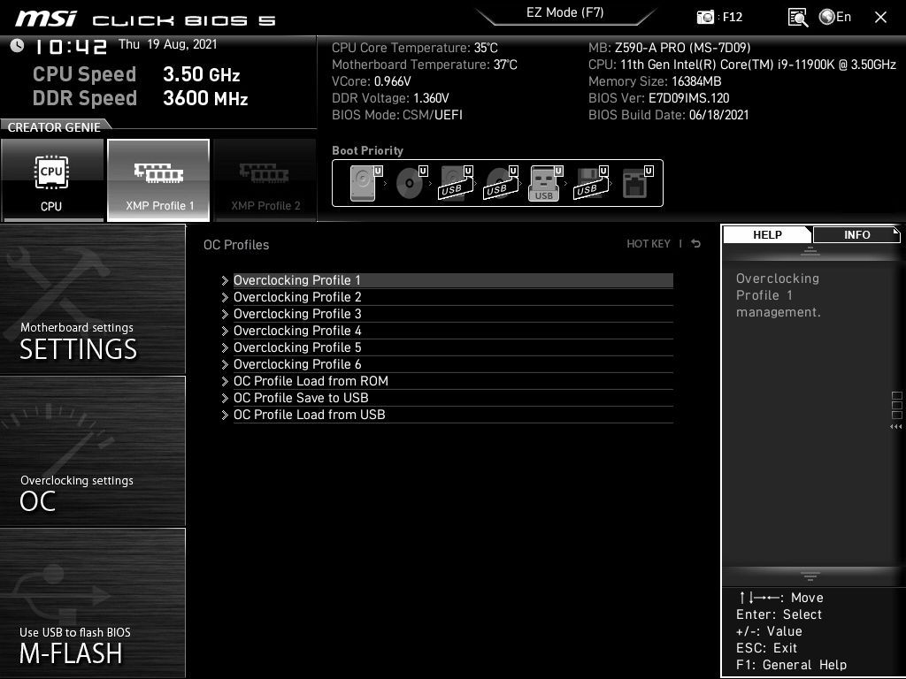The height and width of the screenshot is (679, 906).
Task: Switch to the INFO tab
Action: coord(856,235)
